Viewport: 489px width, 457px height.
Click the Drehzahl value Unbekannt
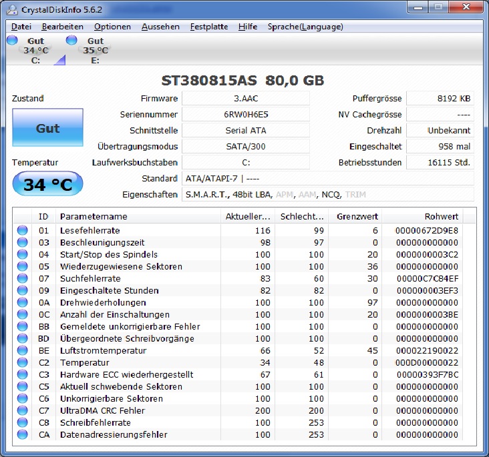440,130
